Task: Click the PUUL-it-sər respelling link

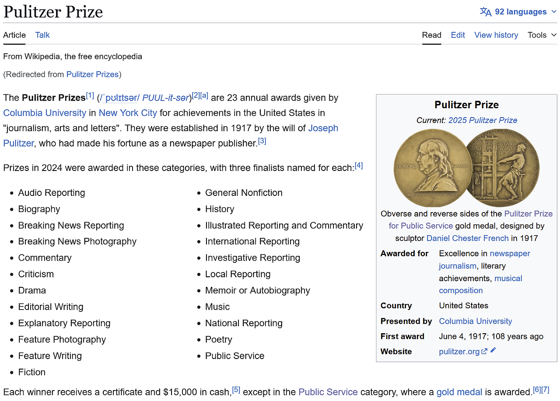Action: (x=165, y=98)
